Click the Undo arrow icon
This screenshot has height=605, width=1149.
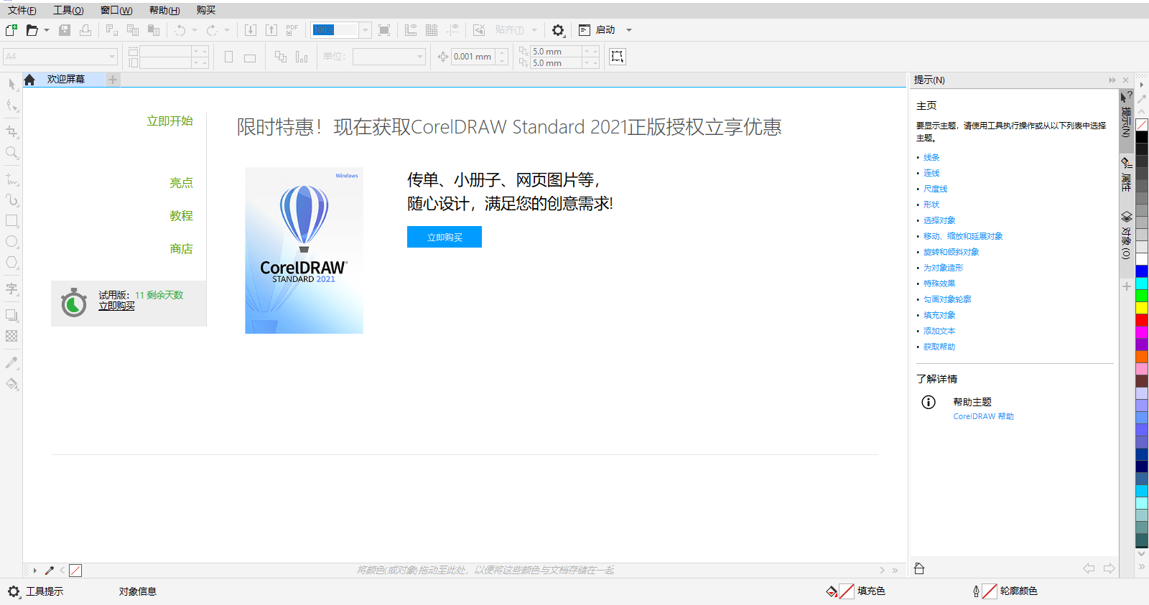pyautogui.click(x=180, y=30)
